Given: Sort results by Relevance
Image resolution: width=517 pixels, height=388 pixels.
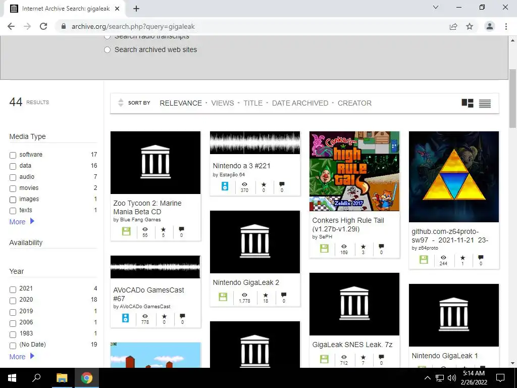Looking at the screenshot, I should click(x=181, y=103).
